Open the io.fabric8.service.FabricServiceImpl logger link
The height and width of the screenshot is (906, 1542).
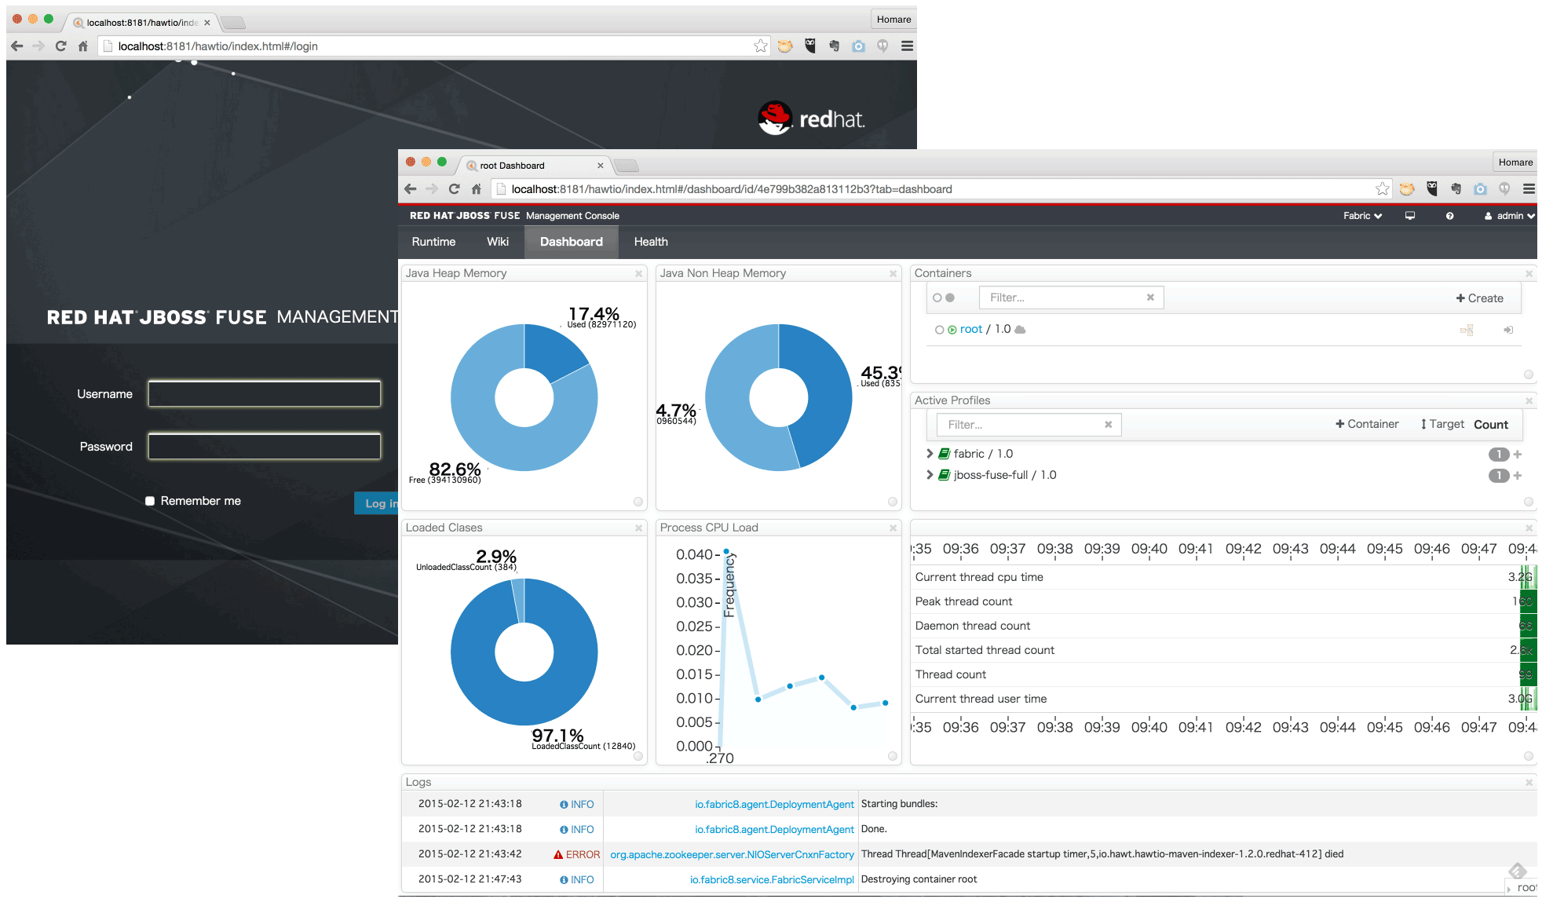tap(772, 879)
